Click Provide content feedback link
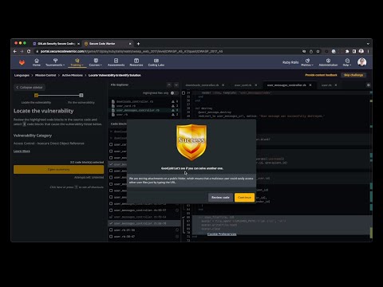This screenshot has width=383, height=287. click(321, 75)
